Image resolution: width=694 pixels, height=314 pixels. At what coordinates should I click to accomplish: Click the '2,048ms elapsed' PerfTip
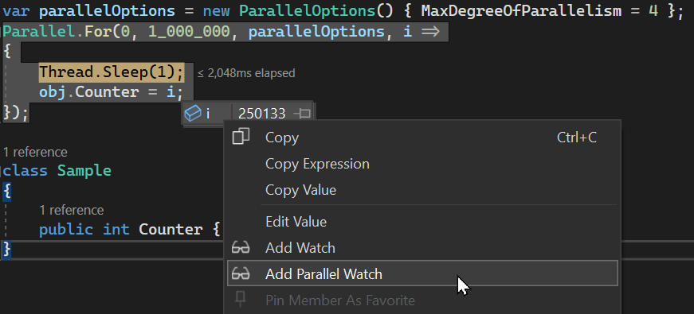[x=246, y=73]
